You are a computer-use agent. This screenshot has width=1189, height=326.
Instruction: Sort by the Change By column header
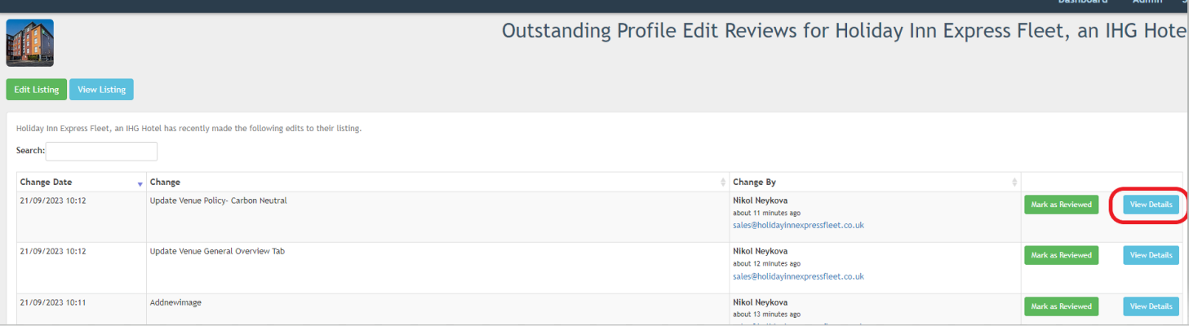pyautogui.click(x=875, y=182)
